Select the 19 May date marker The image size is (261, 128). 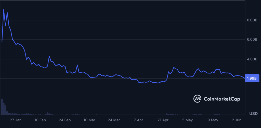coord(212,120)
